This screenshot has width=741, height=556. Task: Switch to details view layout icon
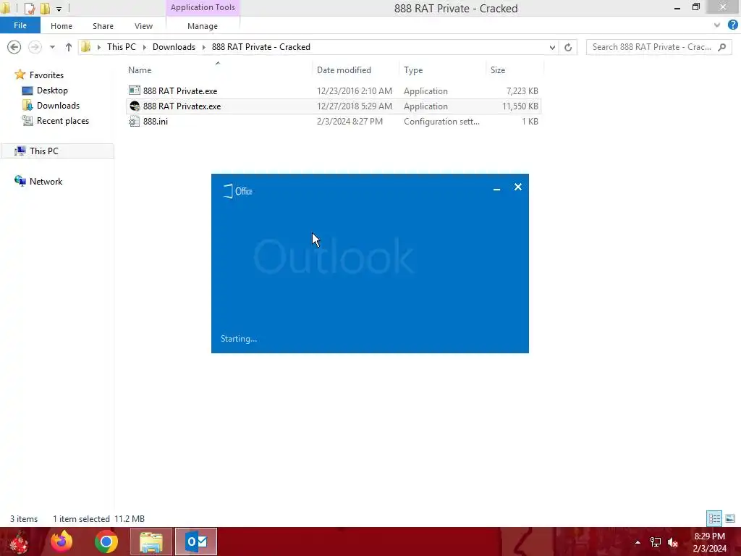tap(714, 518)
